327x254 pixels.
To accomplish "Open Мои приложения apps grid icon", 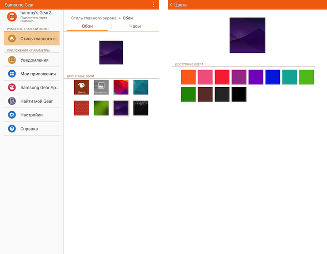I will [x=12, y=74].
